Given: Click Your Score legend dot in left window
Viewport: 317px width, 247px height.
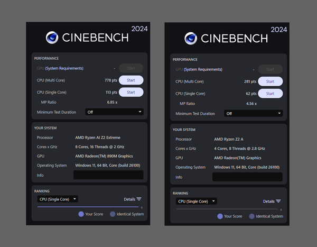Looking at the screenshot, I should [81, 214].
